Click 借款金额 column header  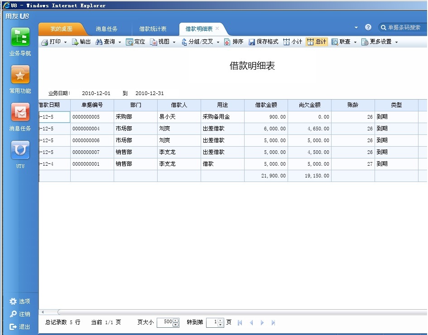point(266,105)
